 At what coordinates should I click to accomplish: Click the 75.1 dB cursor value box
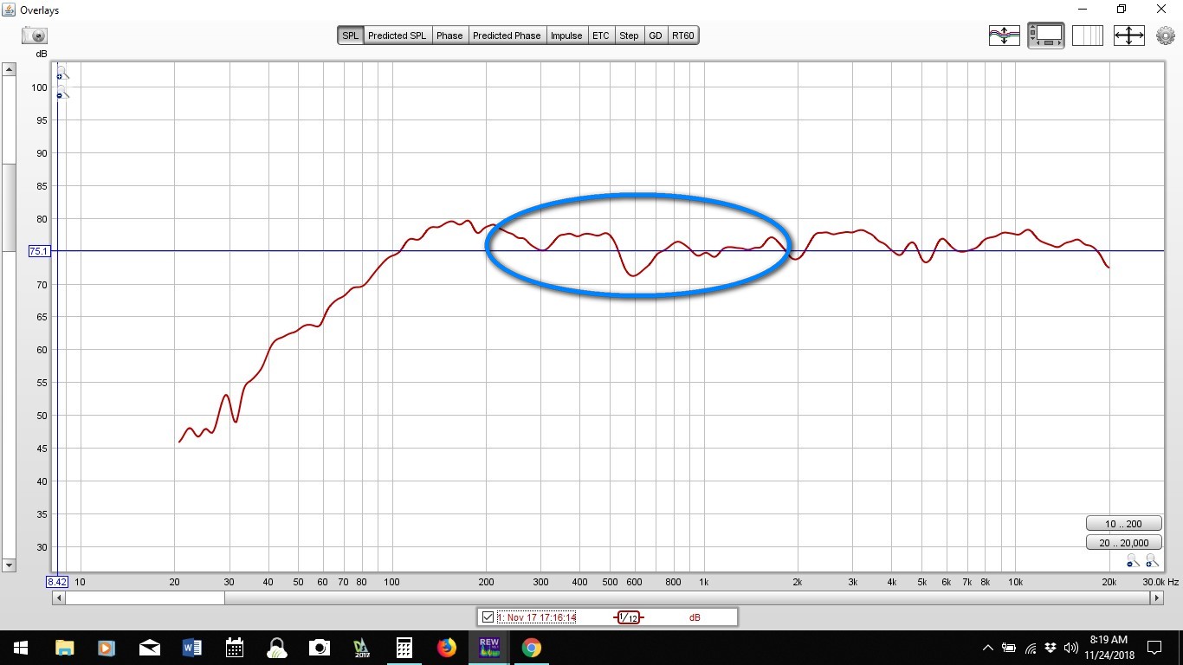(40, 251)
